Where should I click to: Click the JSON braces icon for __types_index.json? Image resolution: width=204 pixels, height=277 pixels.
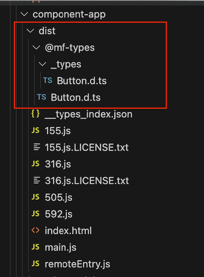tap(35, 114)
